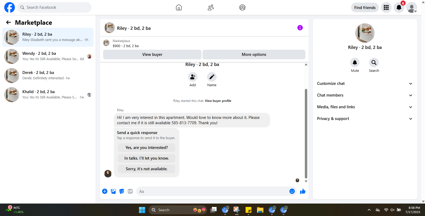Viewport: 425px width, 216px height.
Task: Click the battery tray icon
Action: (399, 210)
